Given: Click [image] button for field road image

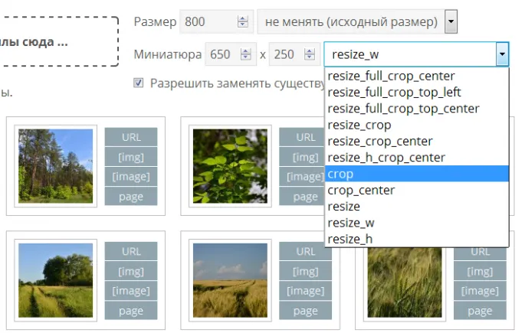Looking at the screenshot, I should [130, 291].
